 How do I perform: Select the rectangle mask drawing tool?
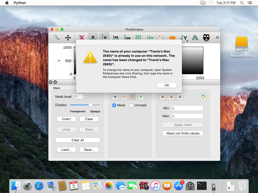[x=124, y=97]
